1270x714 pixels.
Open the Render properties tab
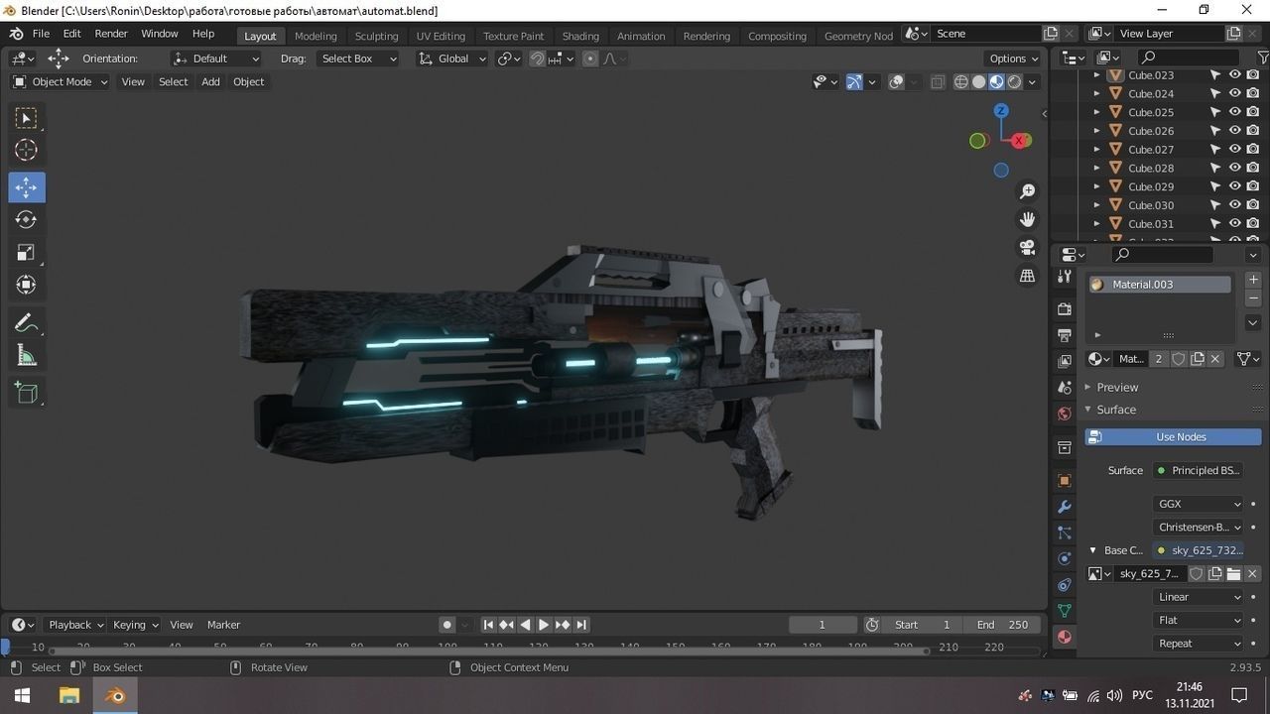1065,309
